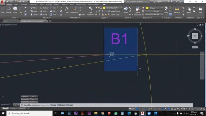
Task: Toggle clean screen mode in status bar
Action: (x=201, y=109)
